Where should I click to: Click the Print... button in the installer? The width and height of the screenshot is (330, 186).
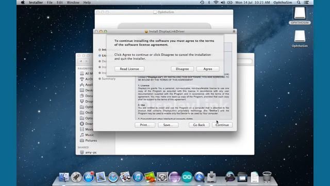(145, 125)
